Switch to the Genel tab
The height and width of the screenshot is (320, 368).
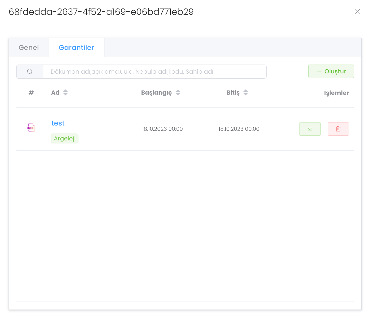[29, 48]
